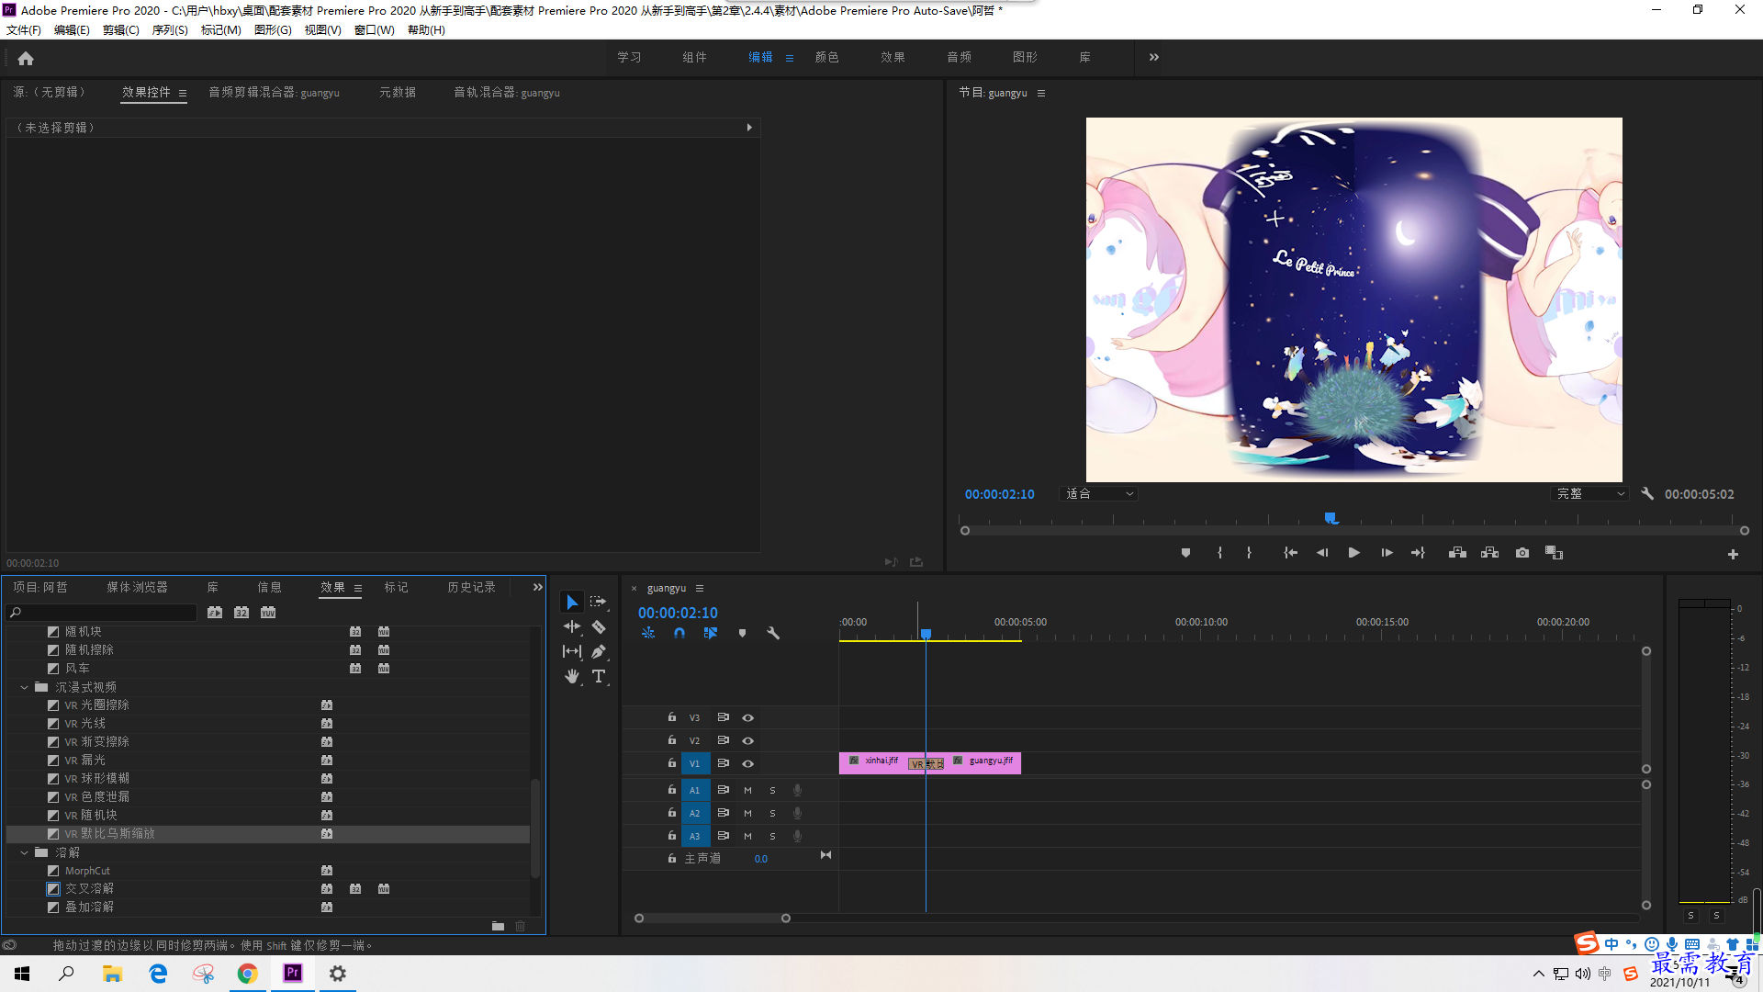Step back one frame

[1322, 553]
